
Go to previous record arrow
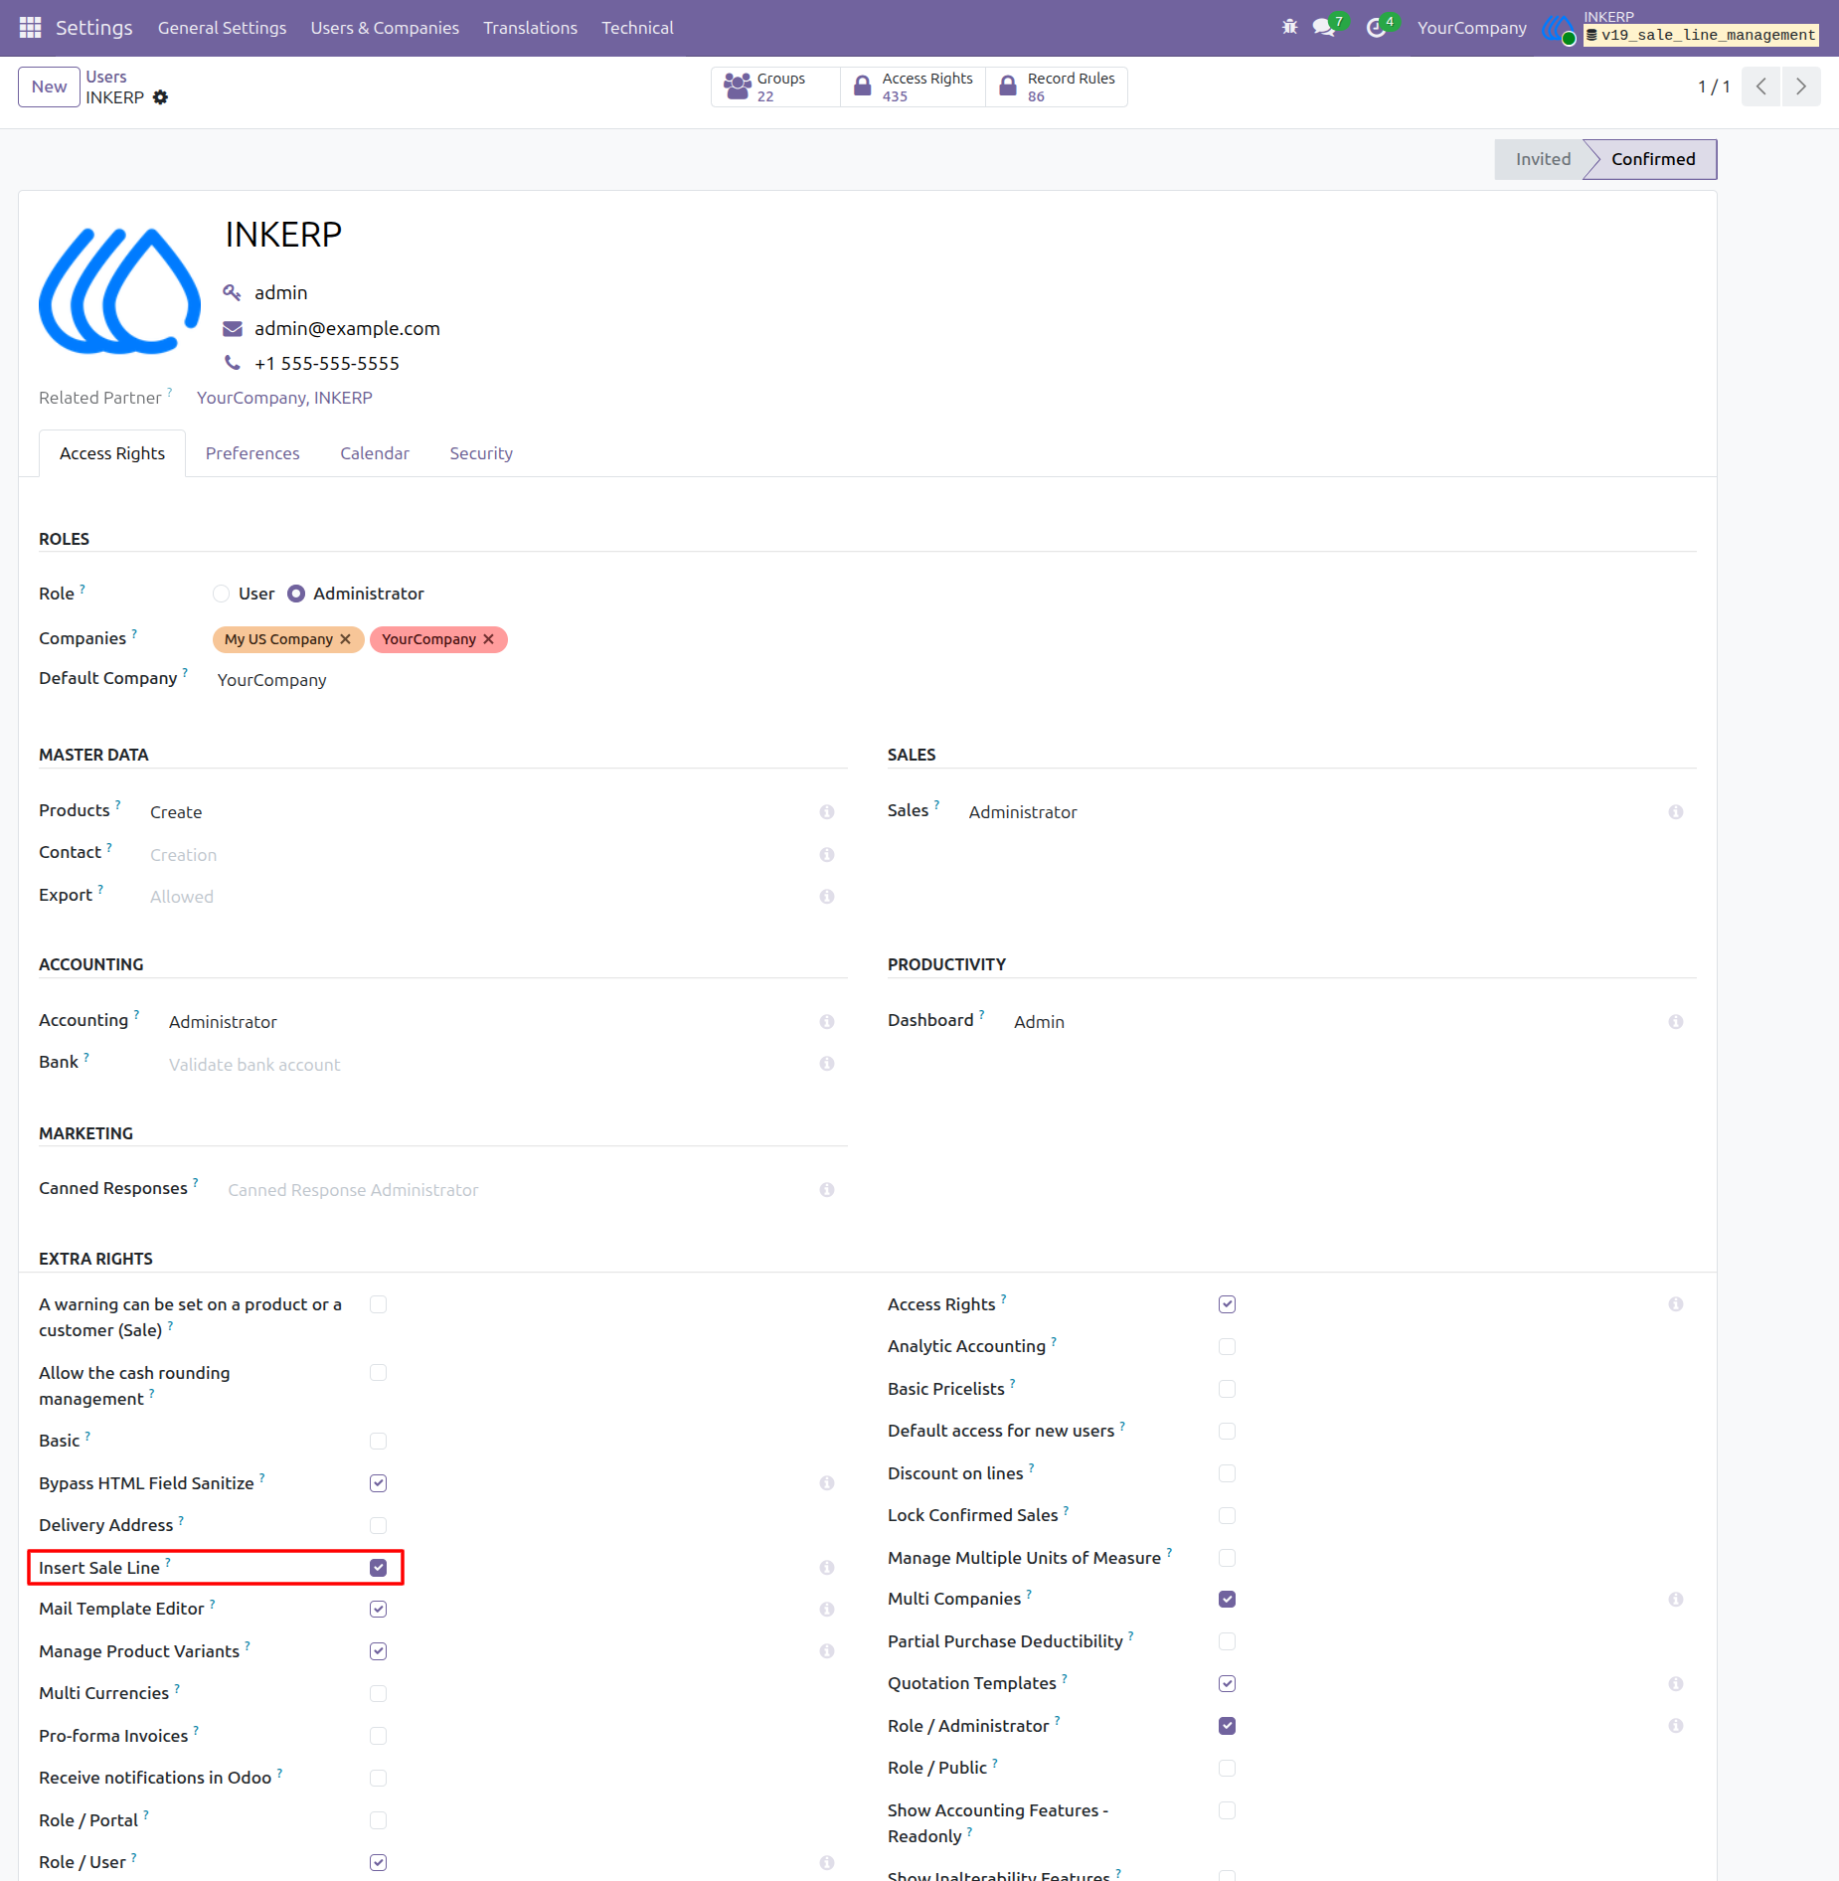click(x=1760, y=86)
